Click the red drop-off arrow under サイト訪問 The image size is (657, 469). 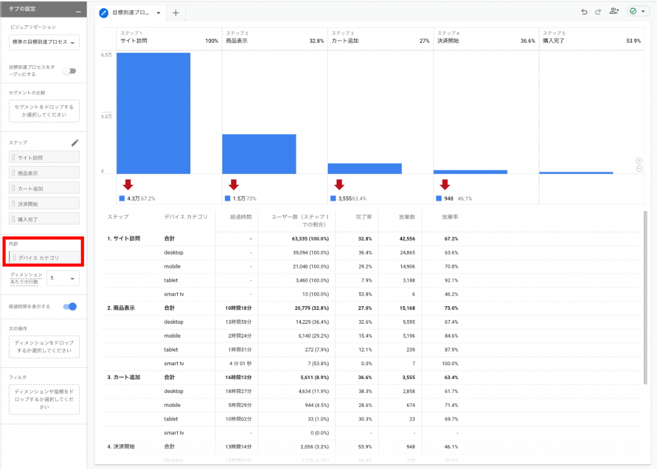pos(128,185)
